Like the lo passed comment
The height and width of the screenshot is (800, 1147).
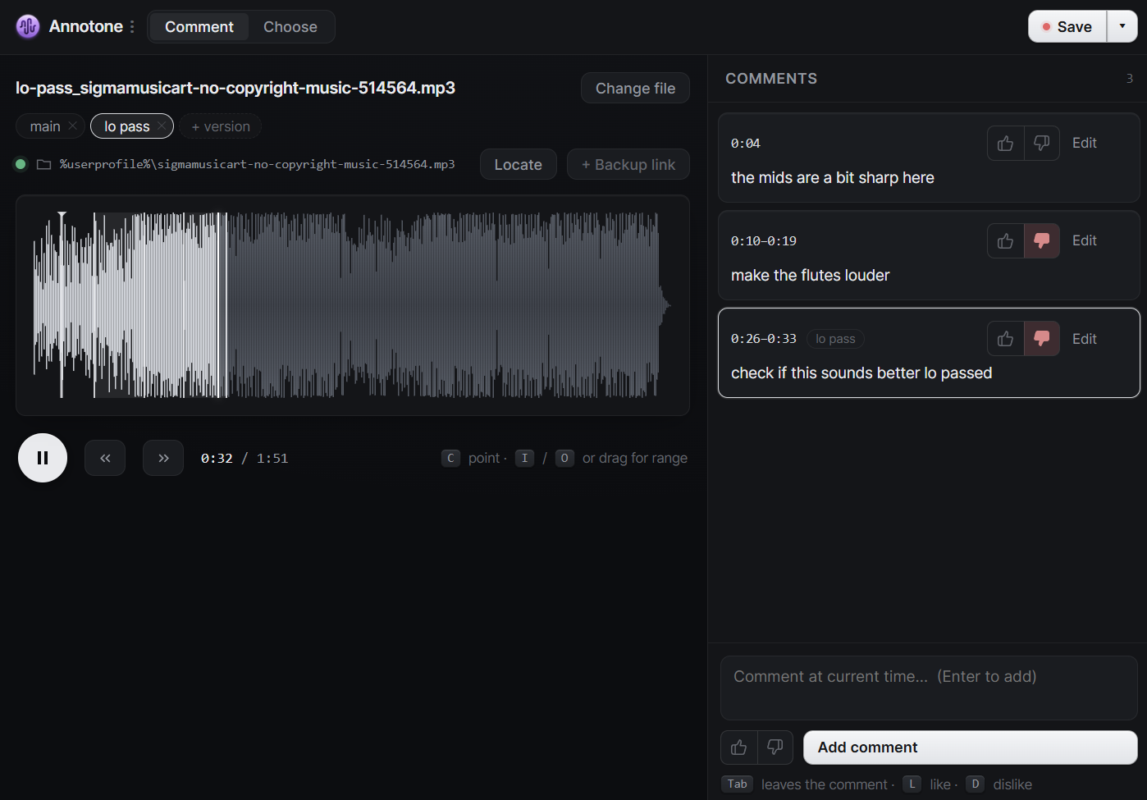tap(1006, 339)
